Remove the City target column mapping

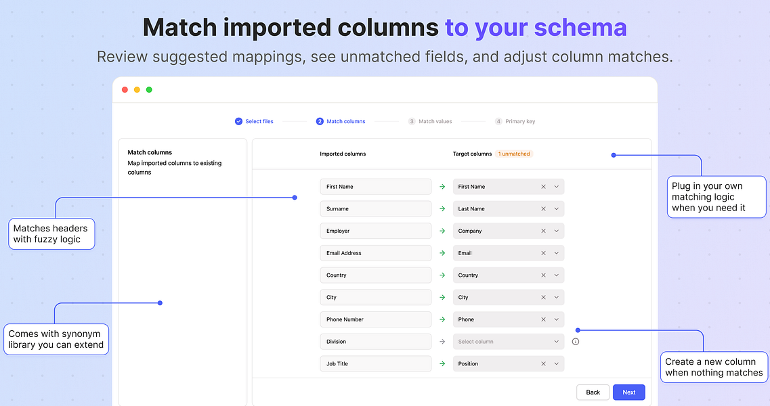pyautogui.click(x=543, y=297)
